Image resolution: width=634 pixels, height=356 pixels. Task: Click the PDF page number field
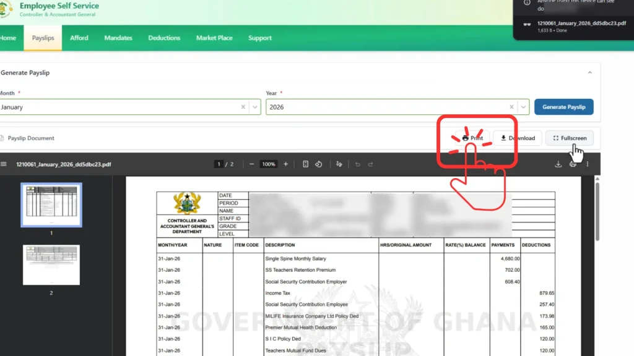click(x=219, y=164)
